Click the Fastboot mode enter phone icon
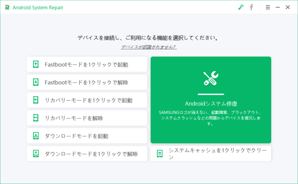The width and height of the screenshot is (298, 184). (36, 64)
